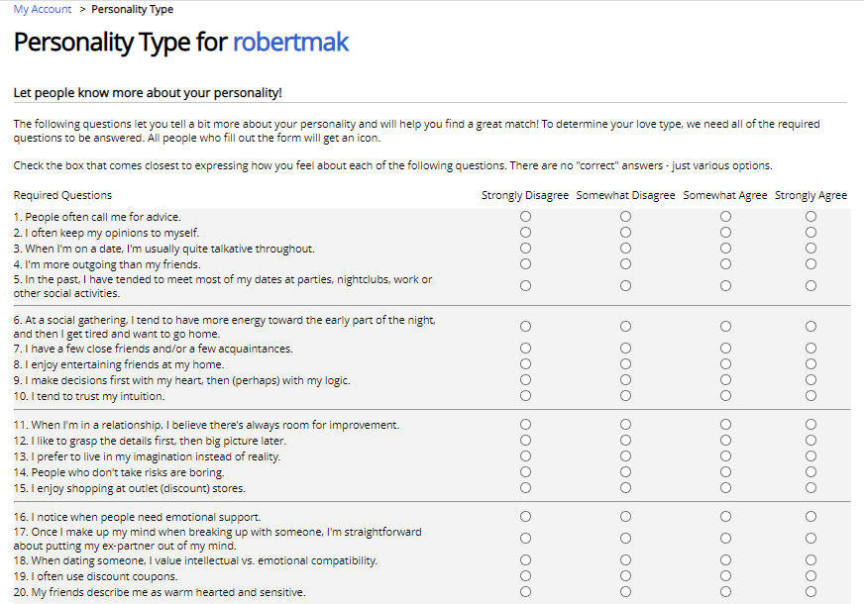Select Strongly Disagree for question 11
The height and width of the screenshot is (604, 864).
526,425
